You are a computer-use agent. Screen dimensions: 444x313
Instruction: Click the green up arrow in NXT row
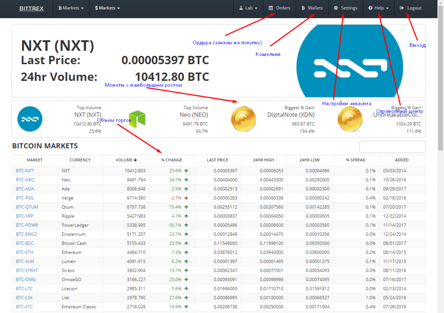click(x=186, y=171)
